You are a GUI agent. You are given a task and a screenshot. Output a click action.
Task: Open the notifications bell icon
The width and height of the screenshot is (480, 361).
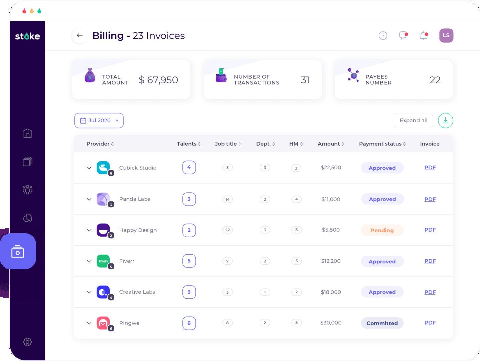pos(424,36)
